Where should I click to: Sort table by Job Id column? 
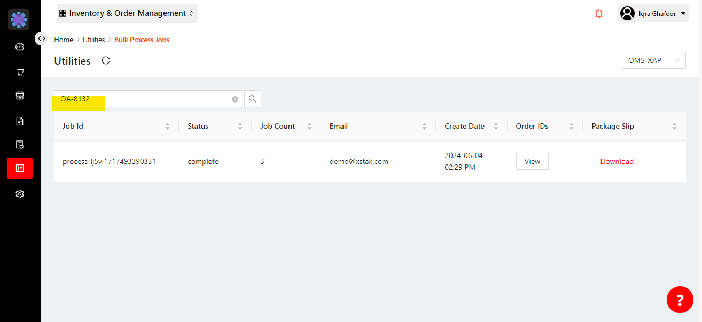[x=167, y=127]
